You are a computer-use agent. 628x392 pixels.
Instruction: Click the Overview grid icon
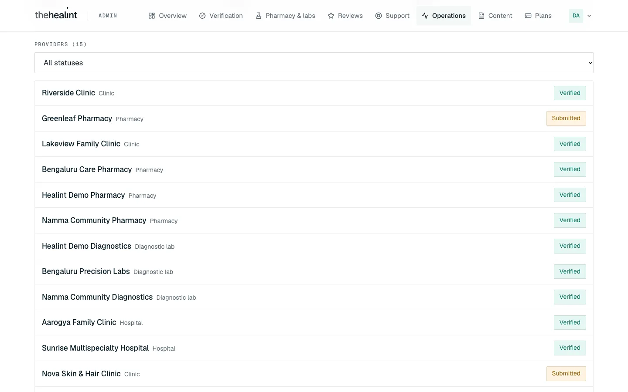(x=152, y=16)
